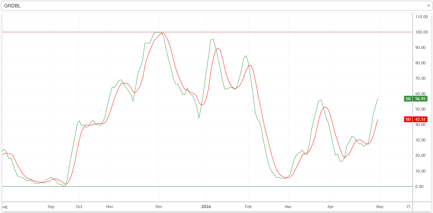Open the GRDBL symbol dropdown
Image resolution: width=433 pixels, height=213 pixels.
(x=216, y=6)
